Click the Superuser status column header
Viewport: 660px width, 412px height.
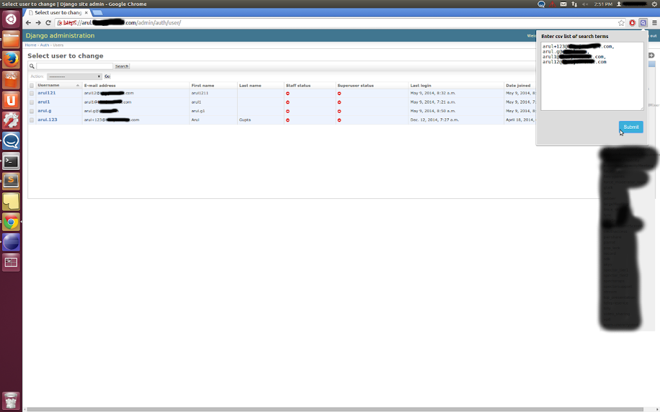[x=356, y=86]
